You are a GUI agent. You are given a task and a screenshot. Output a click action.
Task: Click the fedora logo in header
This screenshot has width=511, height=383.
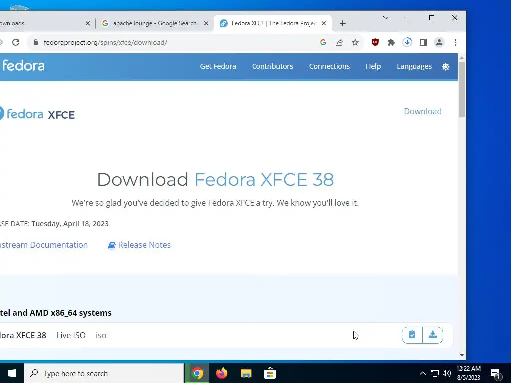coord(23,66)
